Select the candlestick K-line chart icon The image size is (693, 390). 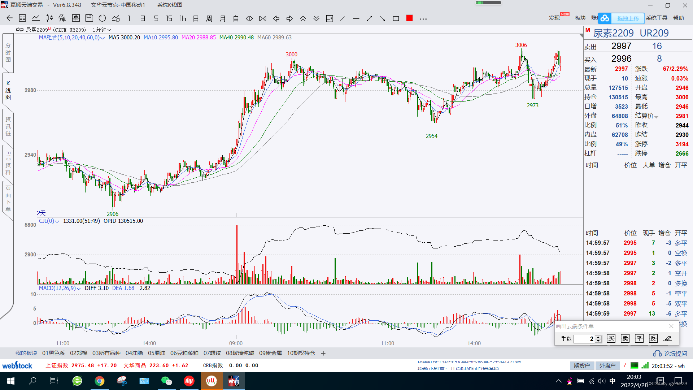point(49,18)
